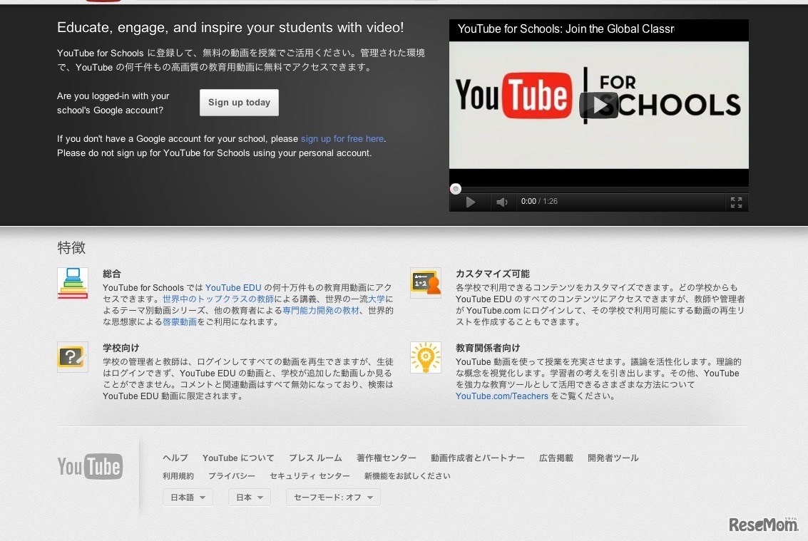Click the video progress bar scrubber
Image resolution: width=808 pixels, height=541 pixels.
tap(456, 189)
